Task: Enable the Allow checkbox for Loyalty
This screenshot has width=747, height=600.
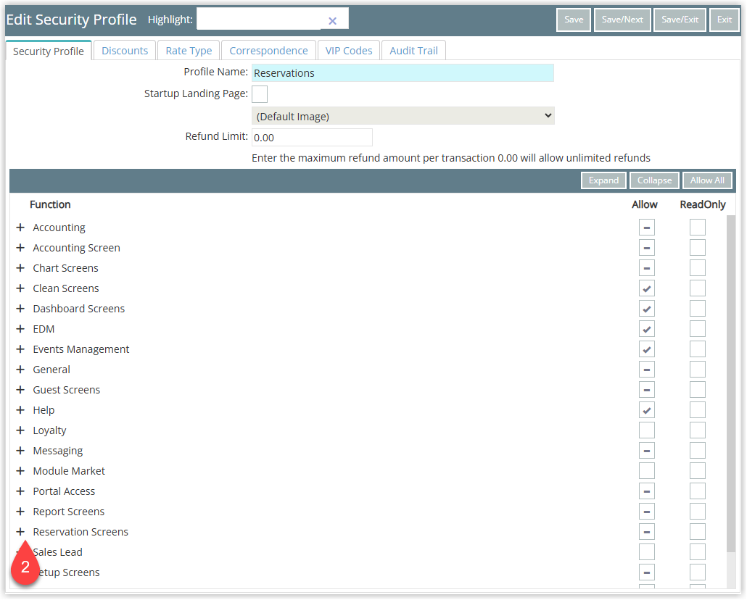Action: 646,430
